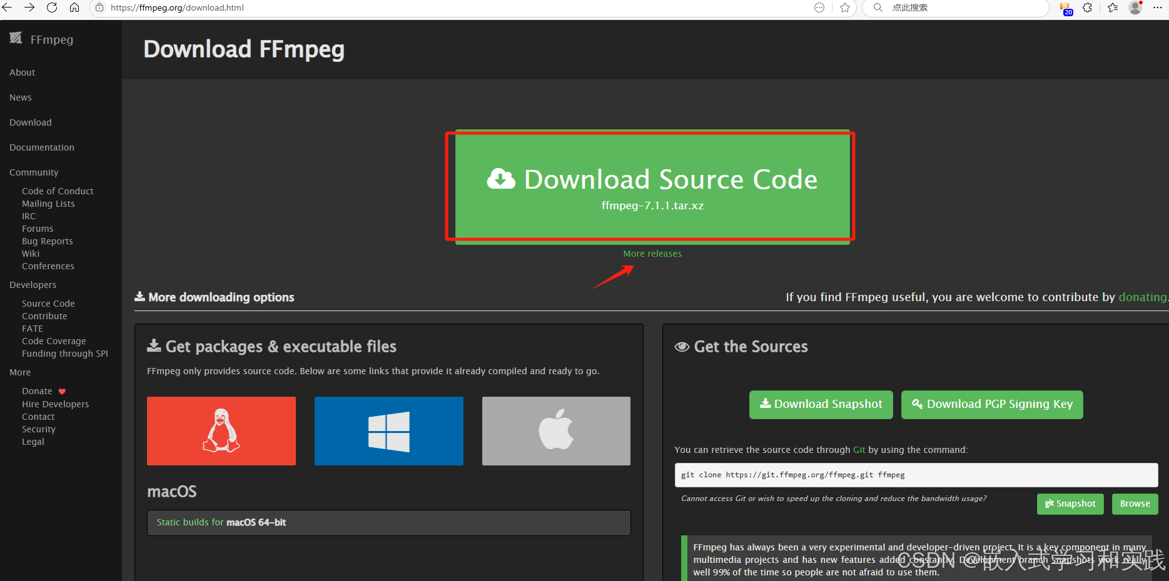The image size is (1169, 581).
Task: Open Contribute sidebar link
Action: pyautogui.click(x=44, y=316)
